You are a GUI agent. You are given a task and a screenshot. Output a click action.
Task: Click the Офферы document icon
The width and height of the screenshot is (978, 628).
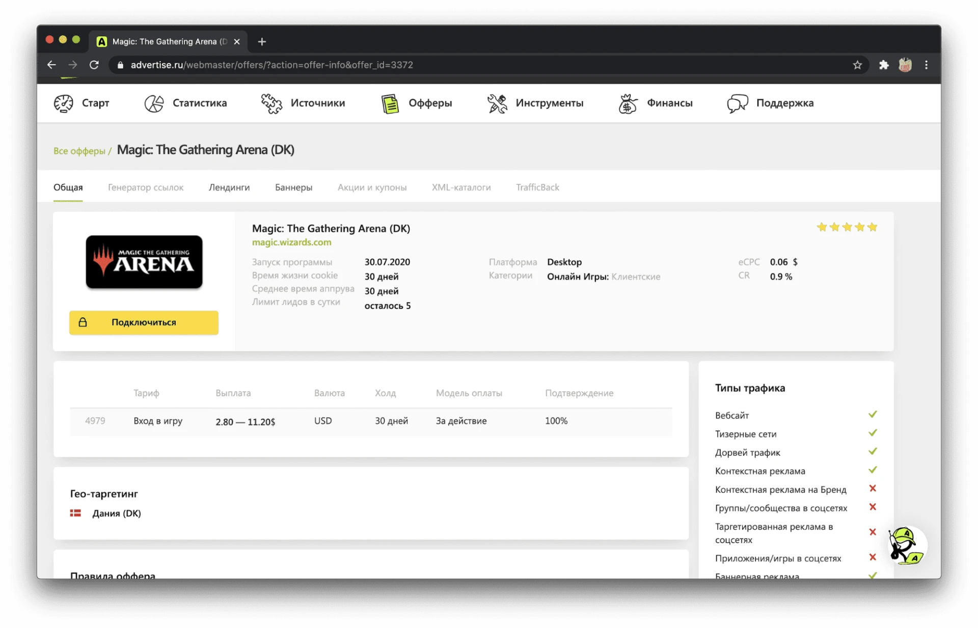390,103
